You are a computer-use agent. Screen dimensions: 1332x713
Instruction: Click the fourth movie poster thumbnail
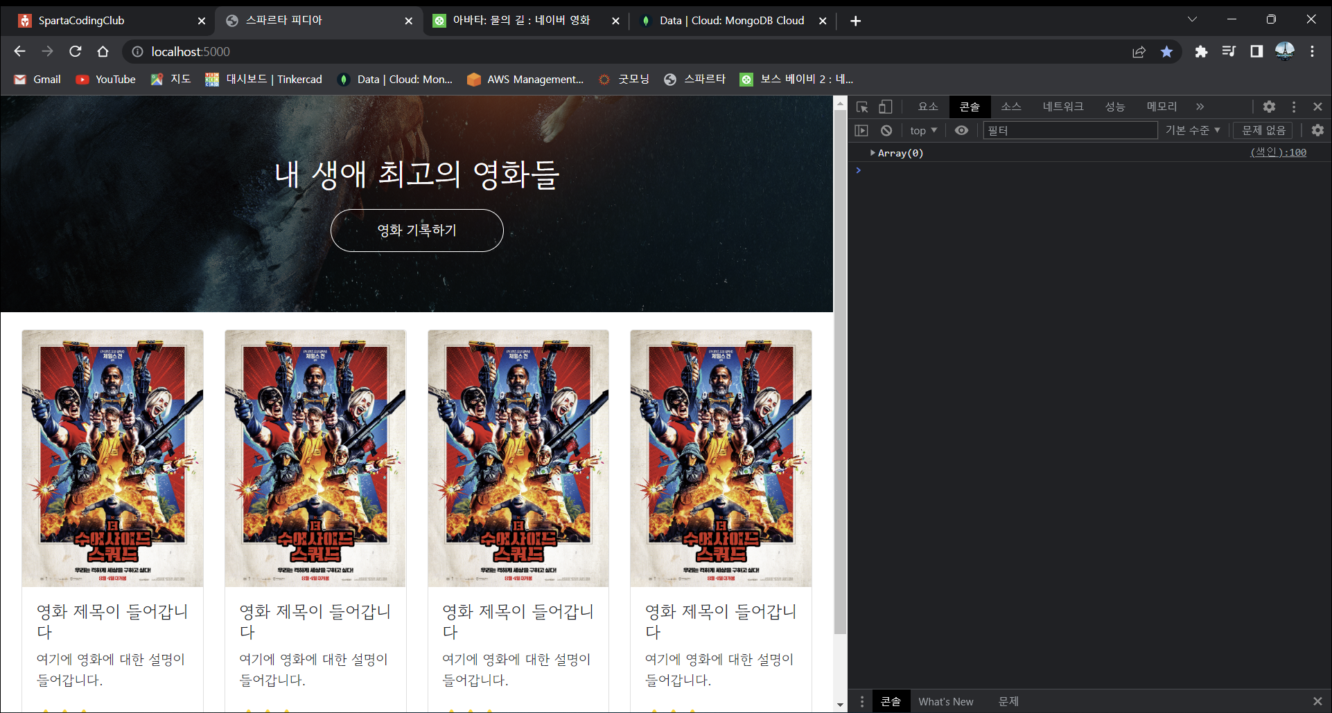tap(721, 458)
